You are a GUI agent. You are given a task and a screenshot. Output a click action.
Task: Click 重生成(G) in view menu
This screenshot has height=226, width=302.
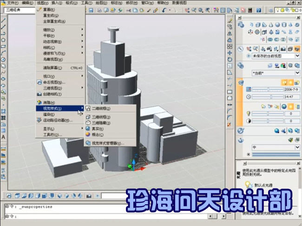(x=60, y=15)
